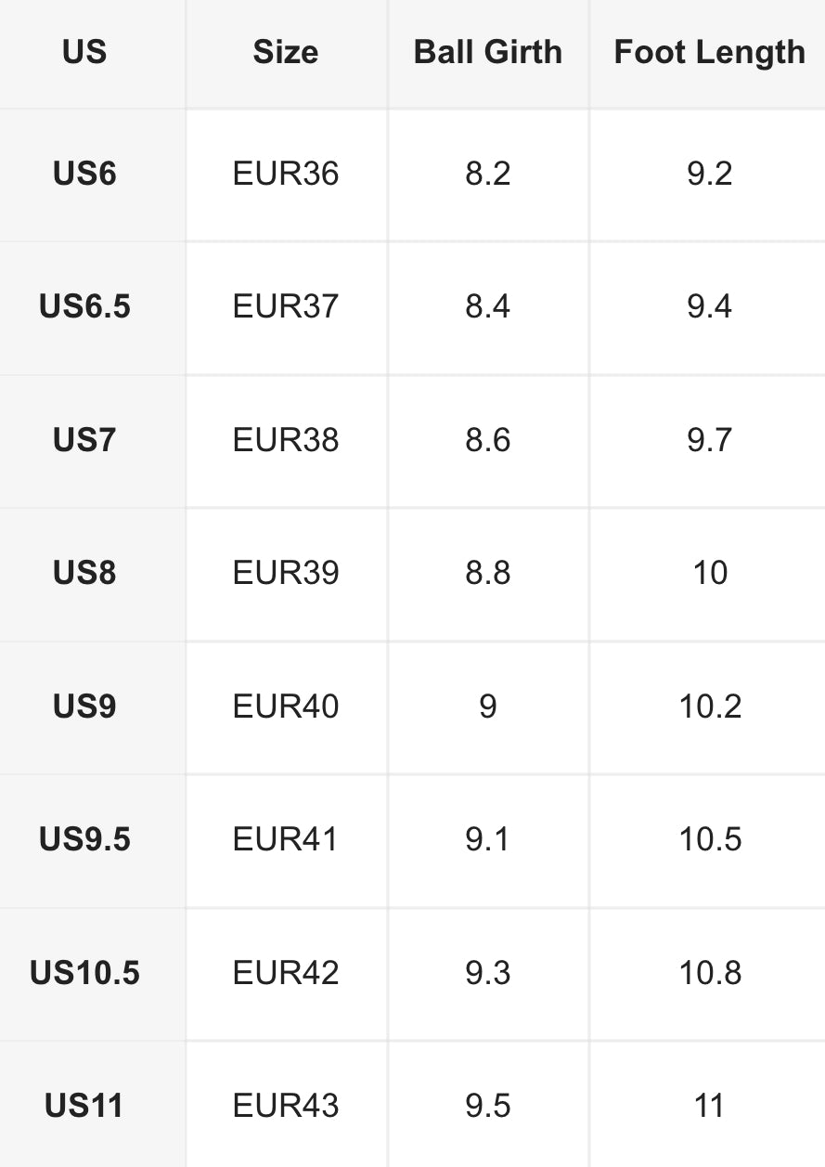Screen dimensions: 825x1167
Task: Select the US10.5 row label
Action: click(x=84, y=973)
